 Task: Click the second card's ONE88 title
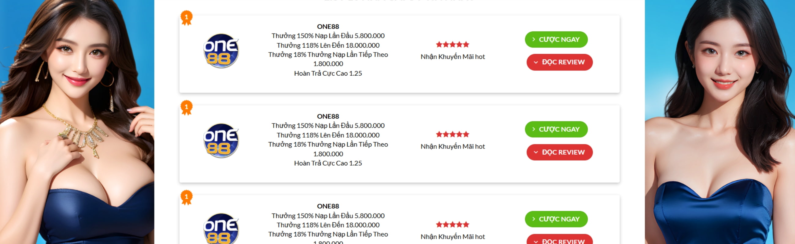(328, 116)
